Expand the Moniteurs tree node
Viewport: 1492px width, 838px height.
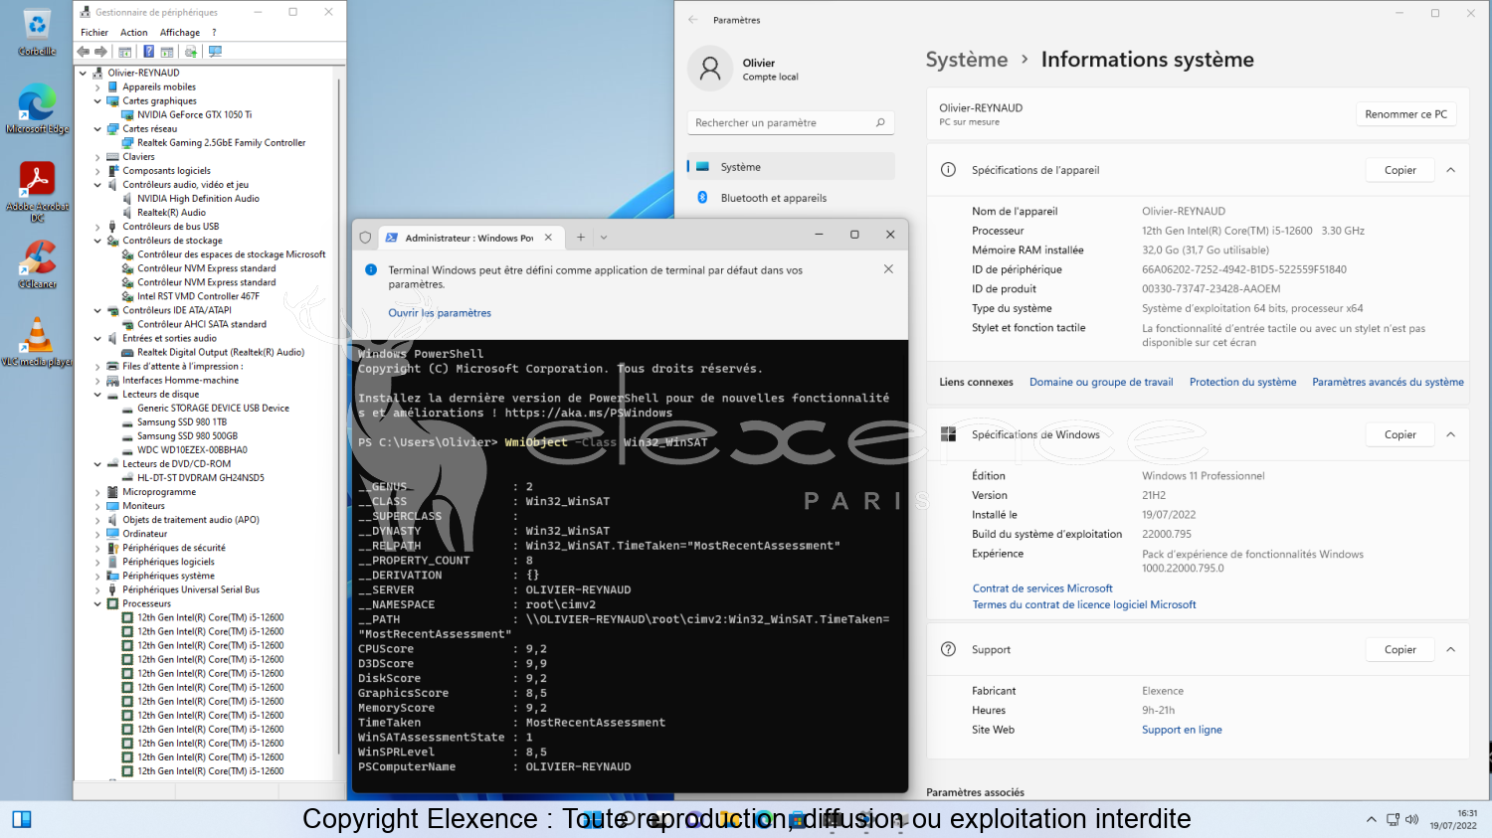click(97, 506)
